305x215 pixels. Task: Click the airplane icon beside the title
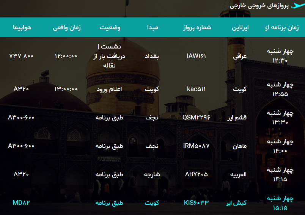tap(298, 6)
